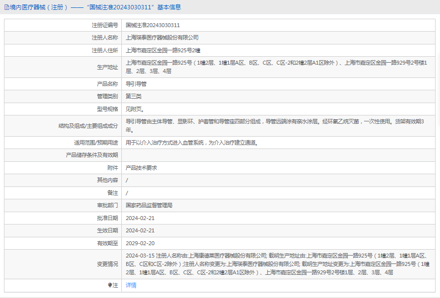Open the 详情 link
Screen dimensions: 440x298
[131, 285]
